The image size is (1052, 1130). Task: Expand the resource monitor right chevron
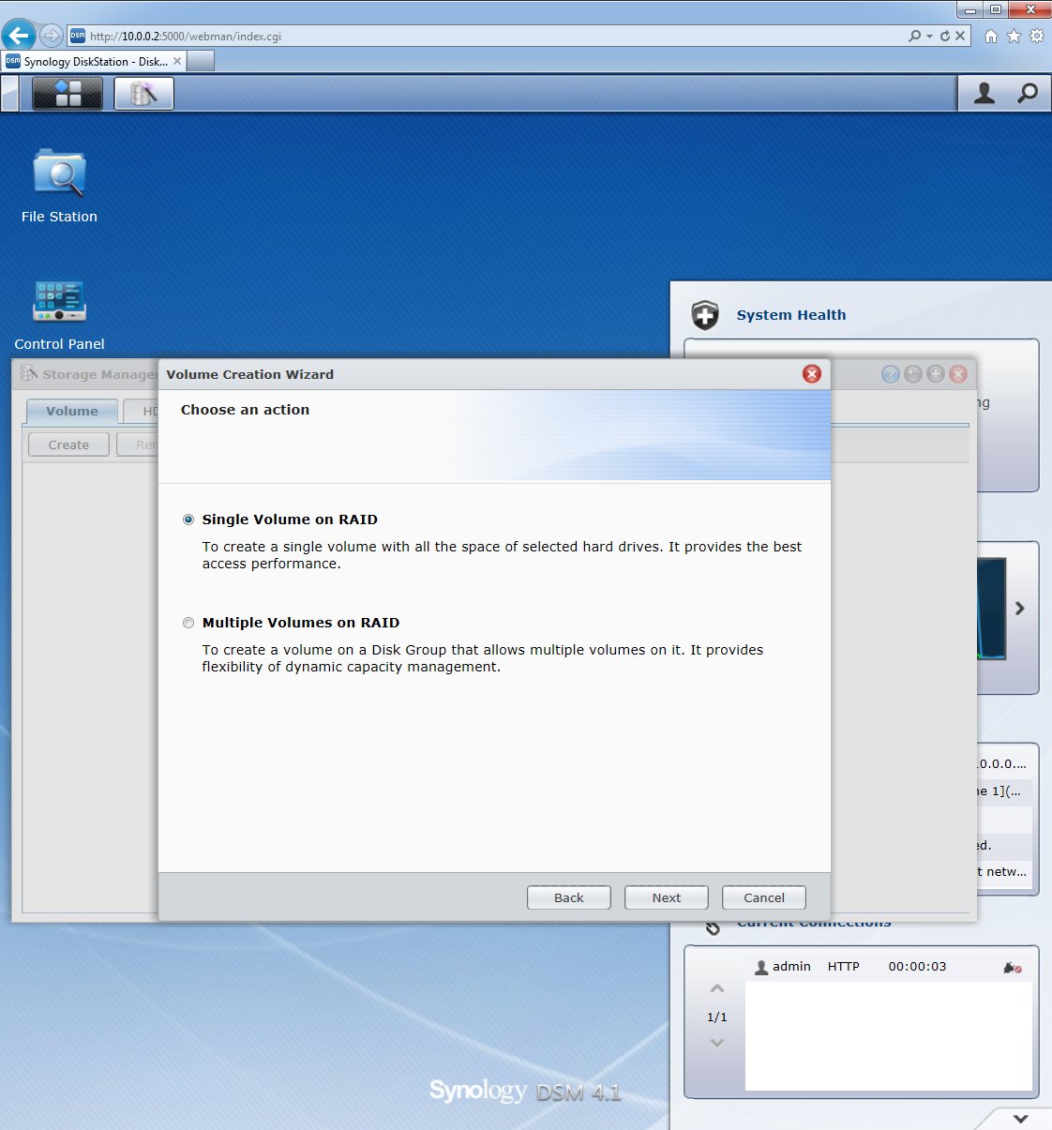(1020, 609)
